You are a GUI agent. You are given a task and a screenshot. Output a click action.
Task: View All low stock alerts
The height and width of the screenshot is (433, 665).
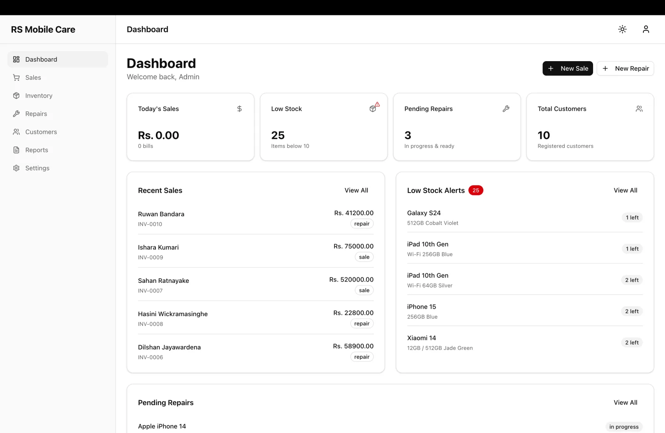point(626,191)
